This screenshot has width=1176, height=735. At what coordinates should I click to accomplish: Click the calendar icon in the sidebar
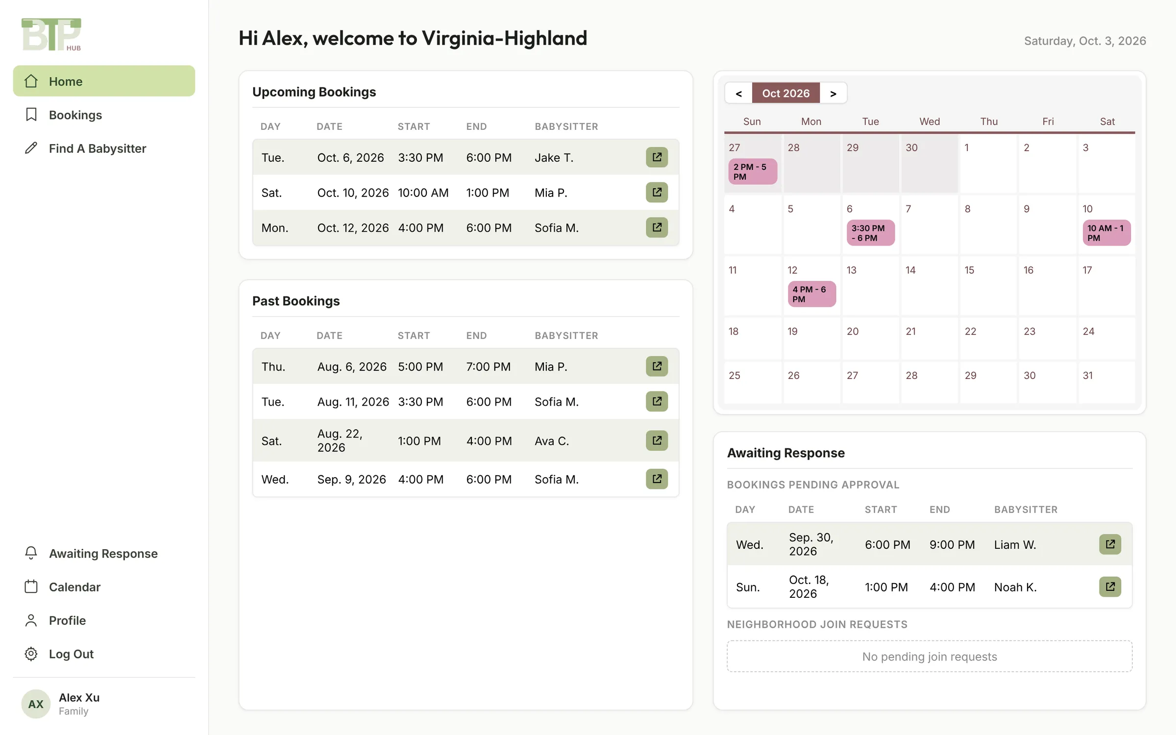(31, 587)
